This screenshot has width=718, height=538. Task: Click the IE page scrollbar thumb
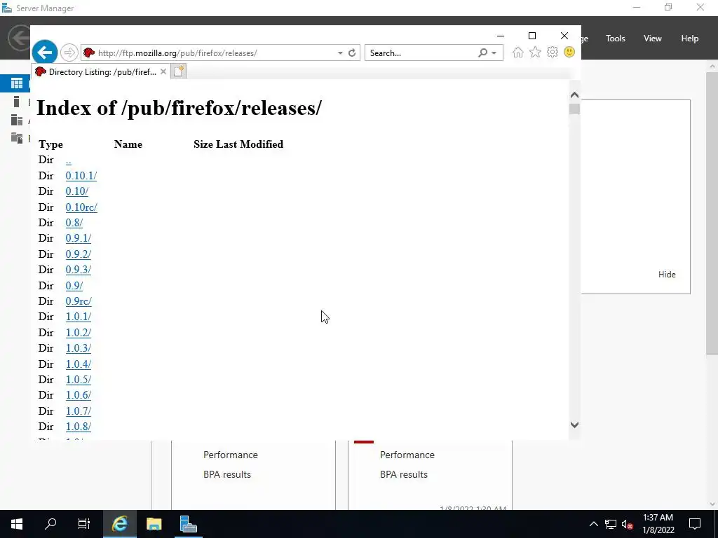(x=575, y=109)
